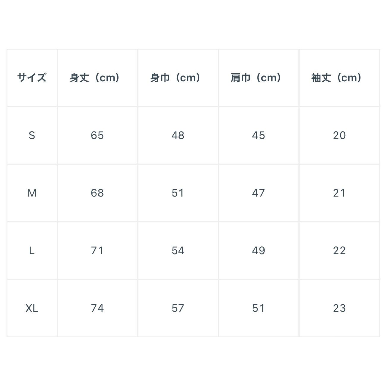The width and height of the screenshot is (386, 386).
Task: Click the 身丈 value 71 for size L
Action: pos(97,251)
